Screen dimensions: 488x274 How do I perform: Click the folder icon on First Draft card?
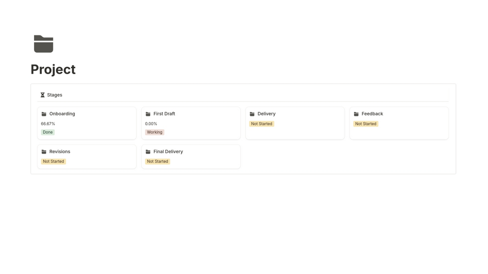[x=148, y=114]
